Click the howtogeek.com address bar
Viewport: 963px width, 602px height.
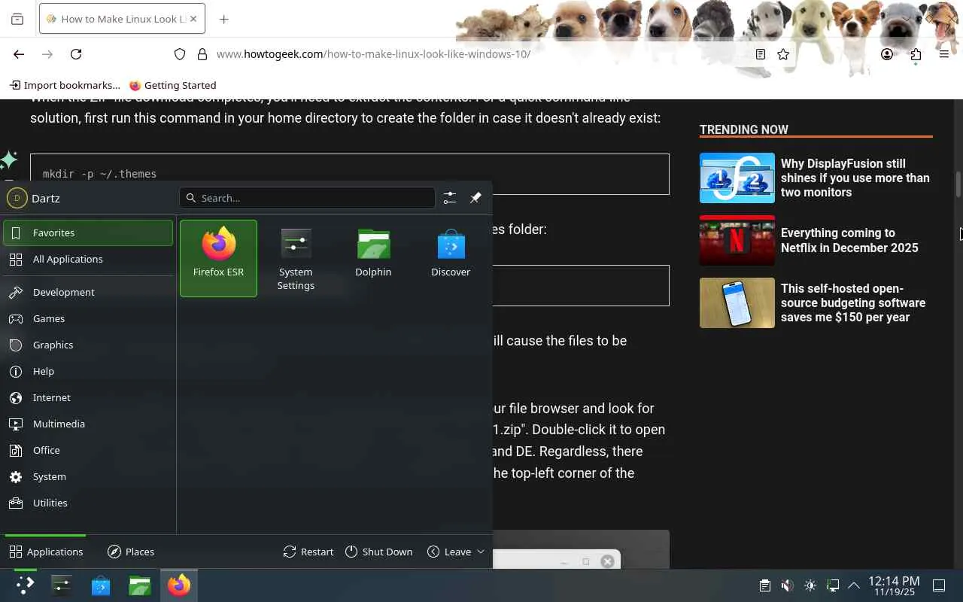coord(481,54)
